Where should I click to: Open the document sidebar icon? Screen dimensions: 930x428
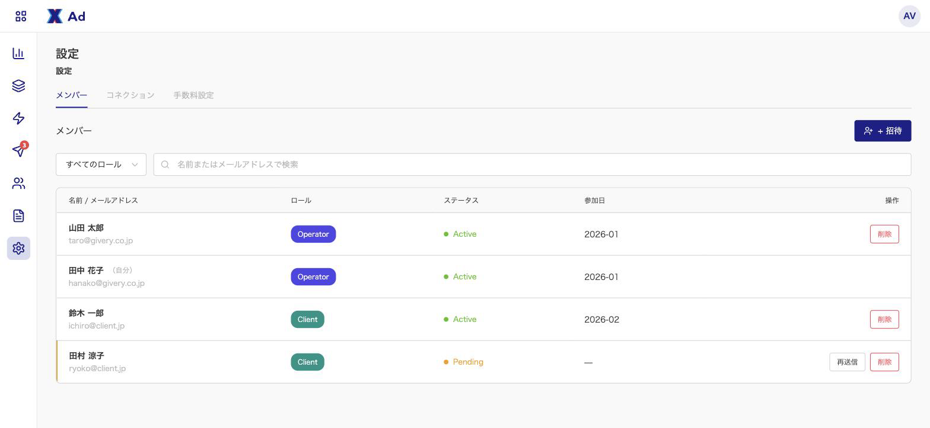(18, 216)
